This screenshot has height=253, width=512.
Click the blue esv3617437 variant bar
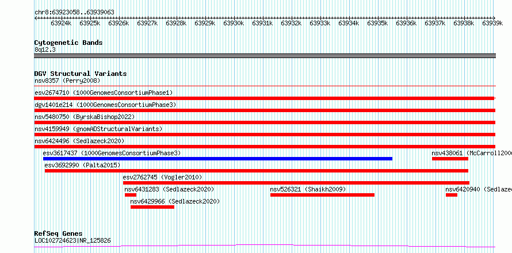click(217, 159)
